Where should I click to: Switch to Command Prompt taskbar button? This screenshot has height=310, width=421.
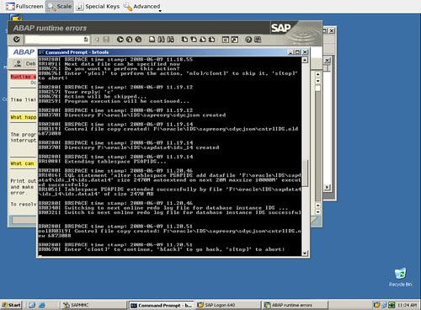tap(162, 305)
